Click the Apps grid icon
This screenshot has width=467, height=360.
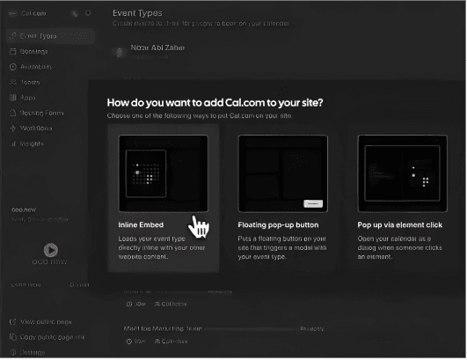pos(13,98)
